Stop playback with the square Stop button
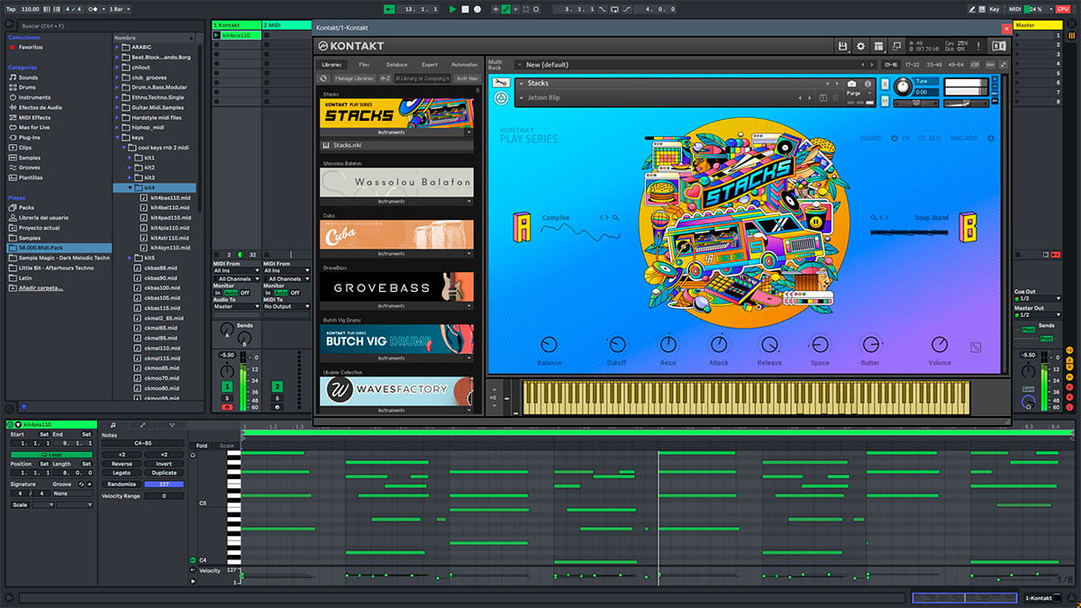 (465, 9)
